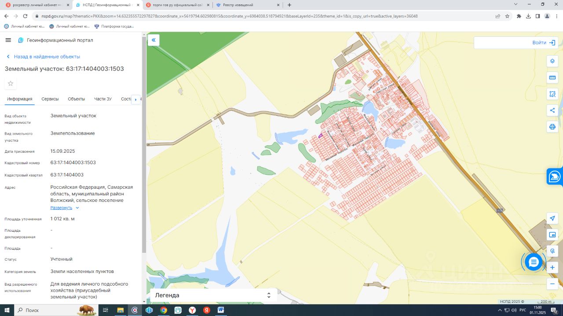The image size is (563, 316).
Task: Print the map
Action: [552, 127]
